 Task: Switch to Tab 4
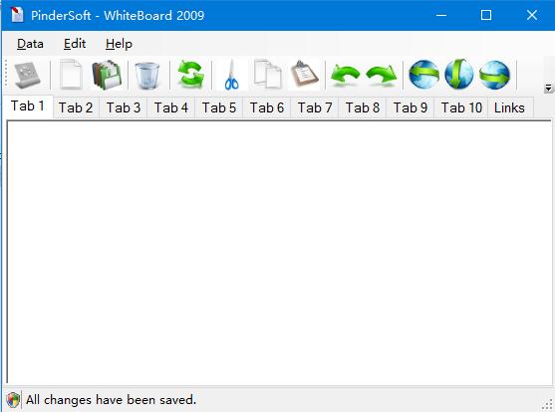click(x=171, y=107)
